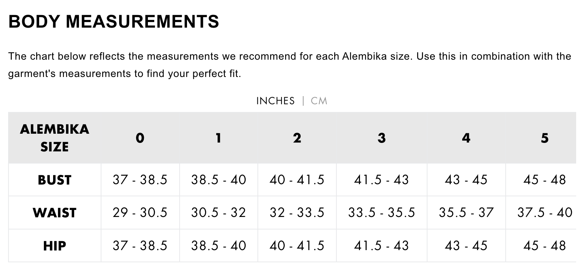This screenshot has width=585, height=263.
Task: Click the WAIST row label
Action: [55, 213]
